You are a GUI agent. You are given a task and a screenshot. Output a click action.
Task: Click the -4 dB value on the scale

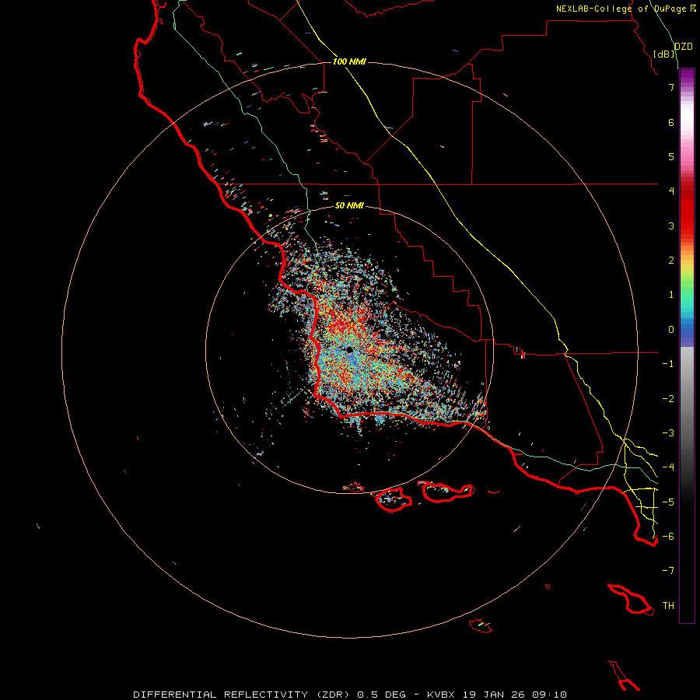click(668, 467)
